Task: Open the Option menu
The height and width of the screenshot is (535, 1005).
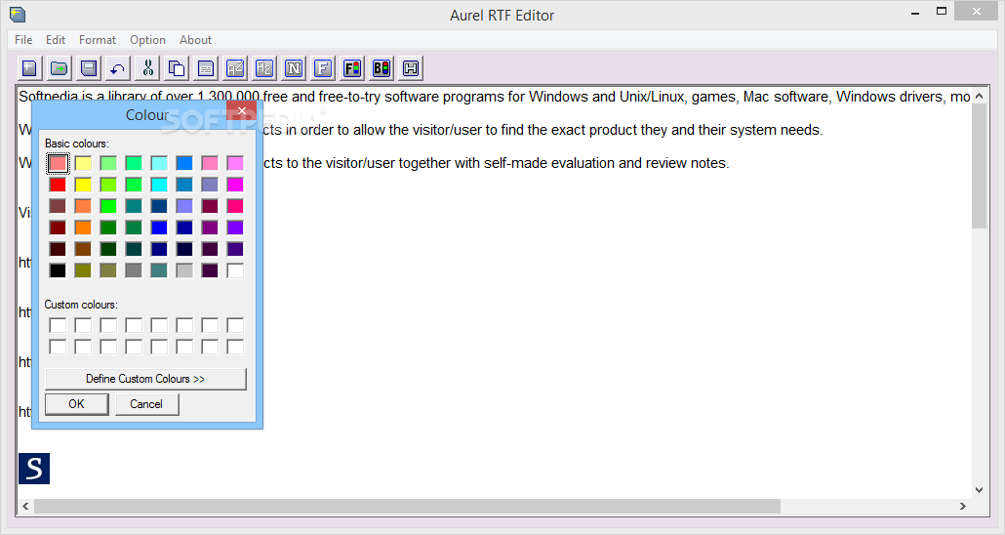Action: click(x=147, y=40)
